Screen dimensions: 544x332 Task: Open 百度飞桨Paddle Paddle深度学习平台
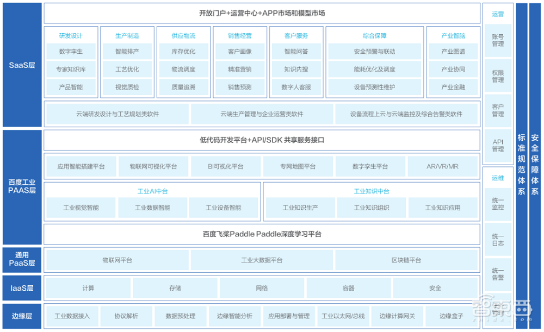click(x=262, y=234)
